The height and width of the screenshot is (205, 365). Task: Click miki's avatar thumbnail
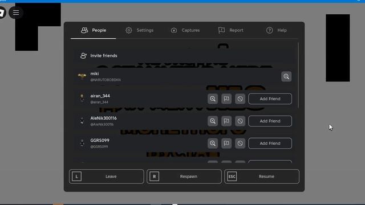coord(82,76)
